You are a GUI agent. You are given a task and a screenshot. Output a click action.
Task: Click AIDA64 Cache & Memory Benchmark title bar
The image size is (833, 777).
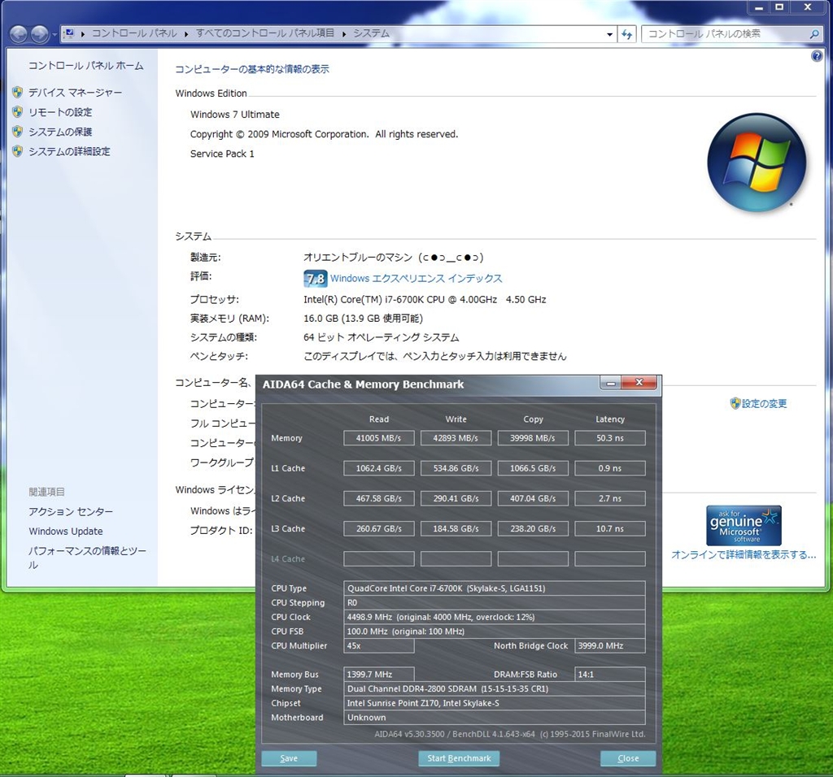(428, 384)
